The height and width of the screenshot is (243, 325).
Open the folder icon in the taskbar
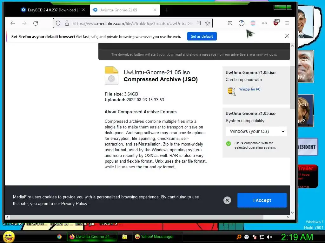click(x=124, y=237)
